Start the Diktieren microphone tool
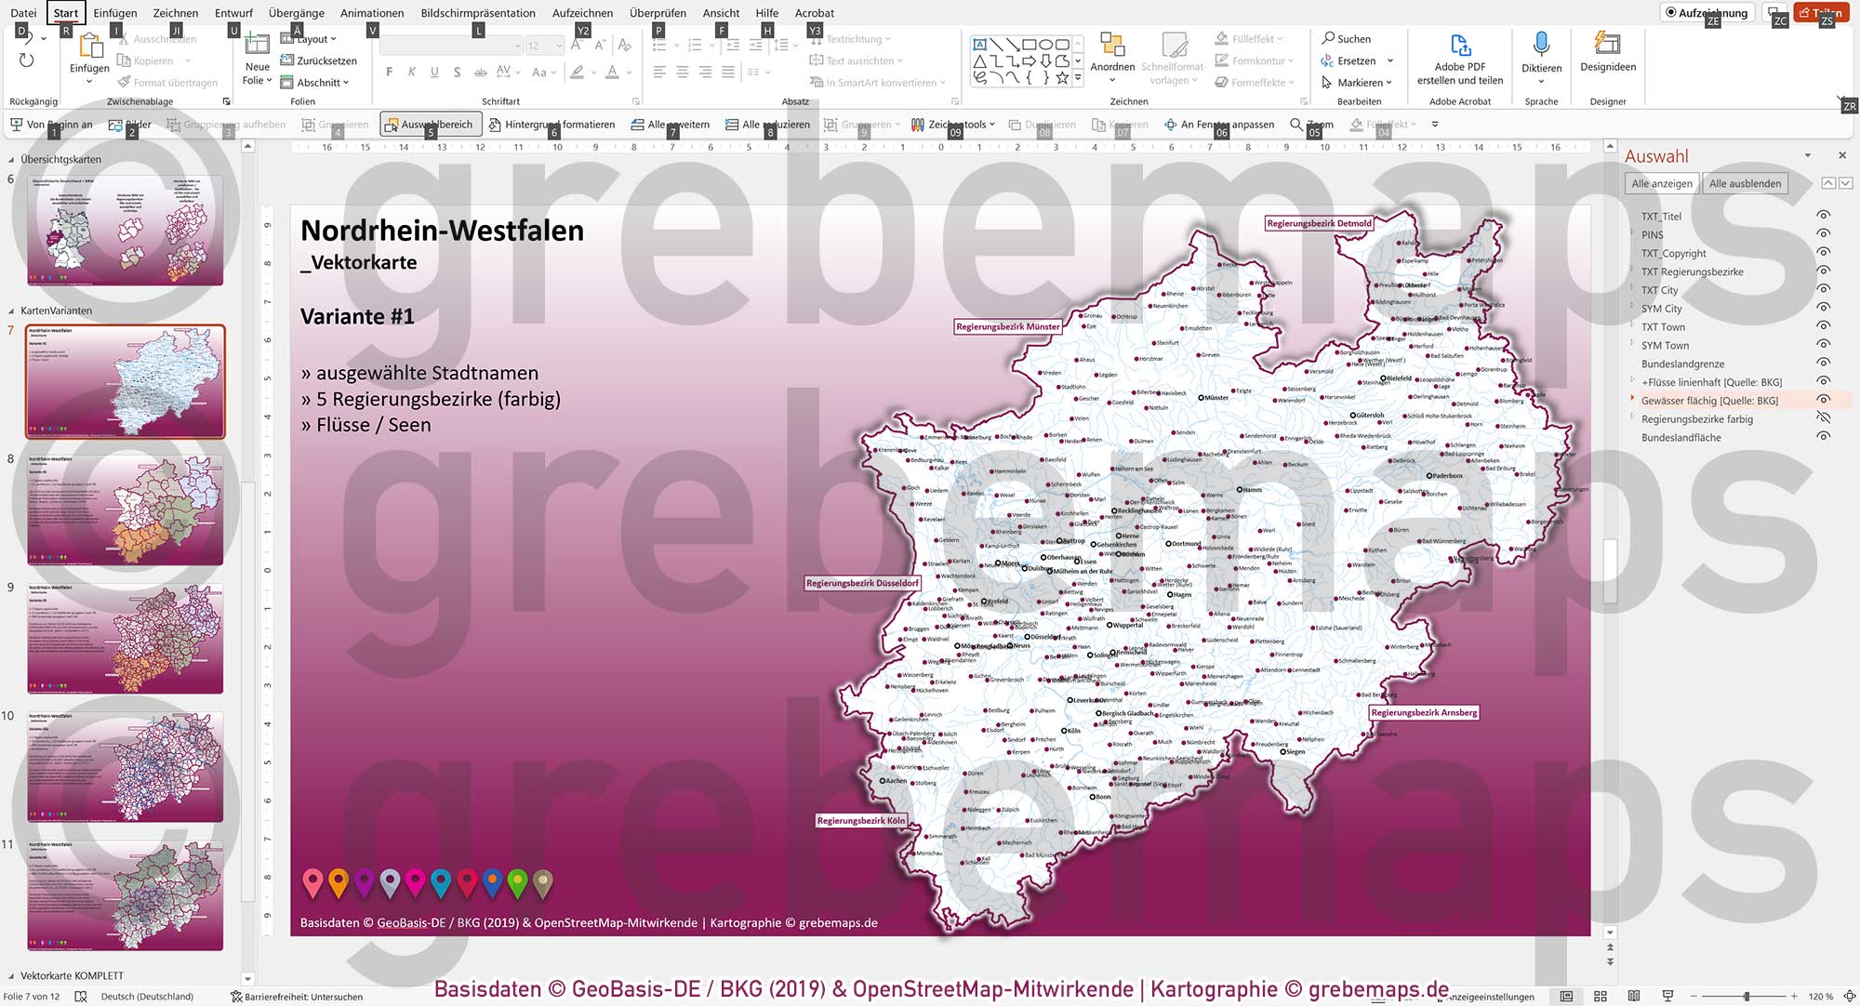 tap(1541, 58)
